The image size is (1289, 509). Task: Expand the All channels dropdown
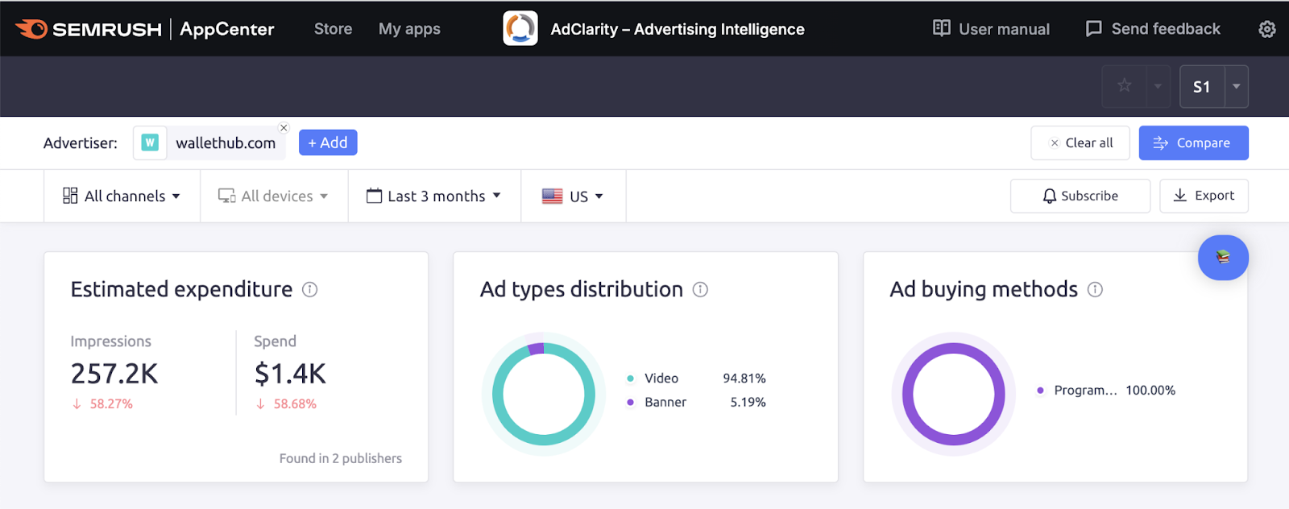(x=122, y=196)
